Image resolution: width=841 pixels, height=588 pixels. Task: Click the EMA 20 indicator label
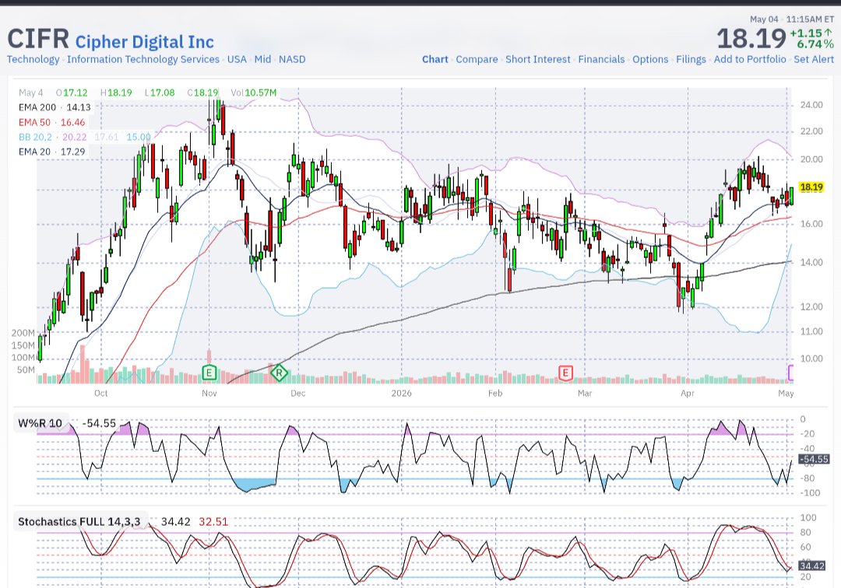pyautogui.click(x=34, y=152)
